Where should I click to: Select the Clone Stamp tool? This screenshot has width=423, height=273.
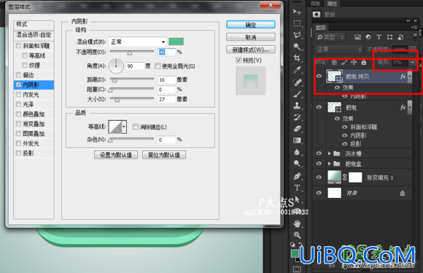(297, 106)
